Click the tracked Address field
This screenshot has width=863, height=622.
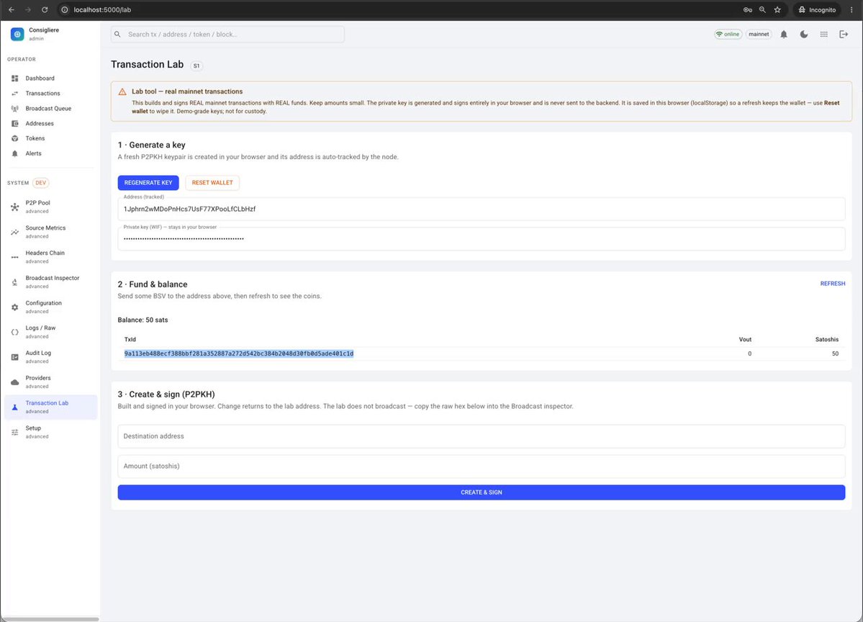(481, 209)
